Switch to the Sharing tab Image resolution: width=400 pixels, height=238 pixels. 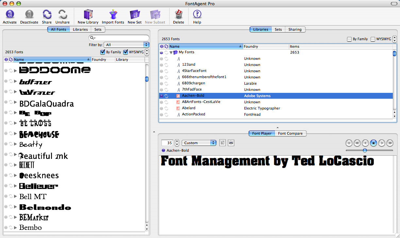[295, 29]
